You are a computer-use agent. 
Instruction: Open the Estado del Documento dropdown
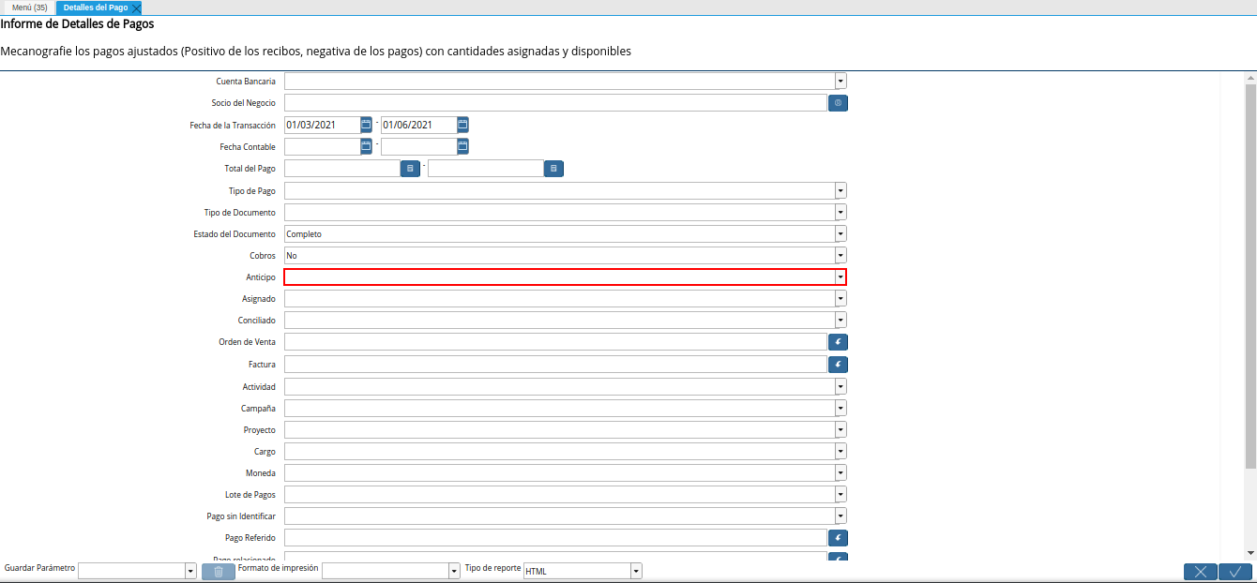840,233
